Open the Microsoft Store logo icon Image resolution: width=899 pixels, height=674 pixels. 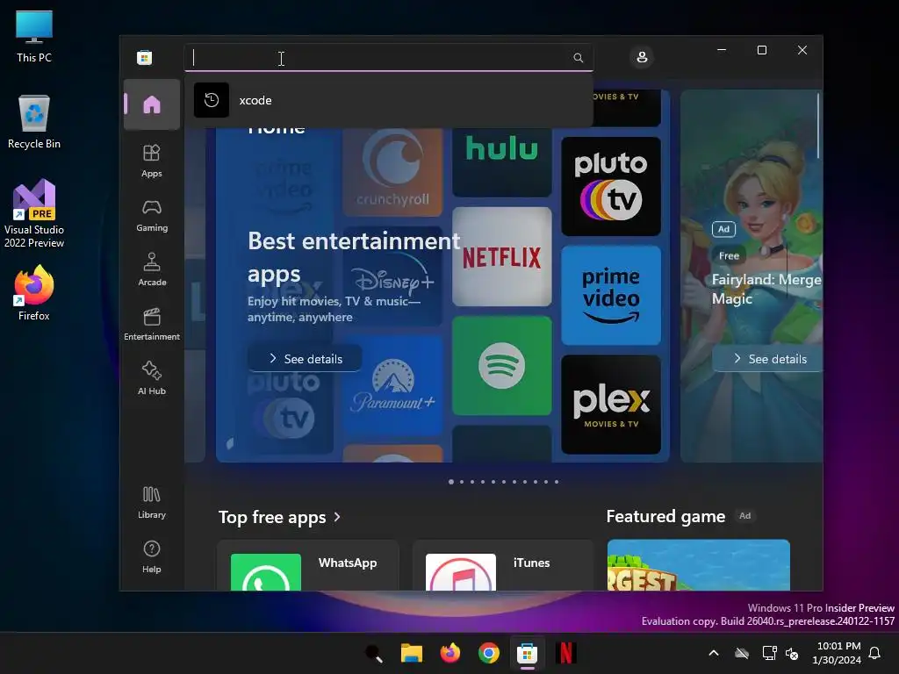(x=145, y=57)
